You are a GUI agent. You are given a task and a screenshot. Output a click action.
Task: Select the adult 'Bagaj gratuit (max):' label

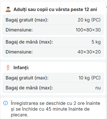click(x=27, y=20)
